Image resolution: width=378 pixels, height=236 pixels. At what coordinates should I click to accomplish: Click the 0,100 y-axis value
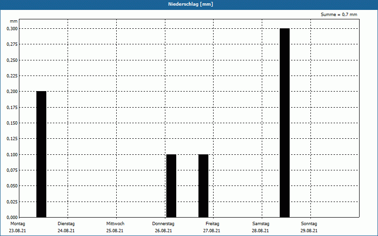click(x=12, y=155)
